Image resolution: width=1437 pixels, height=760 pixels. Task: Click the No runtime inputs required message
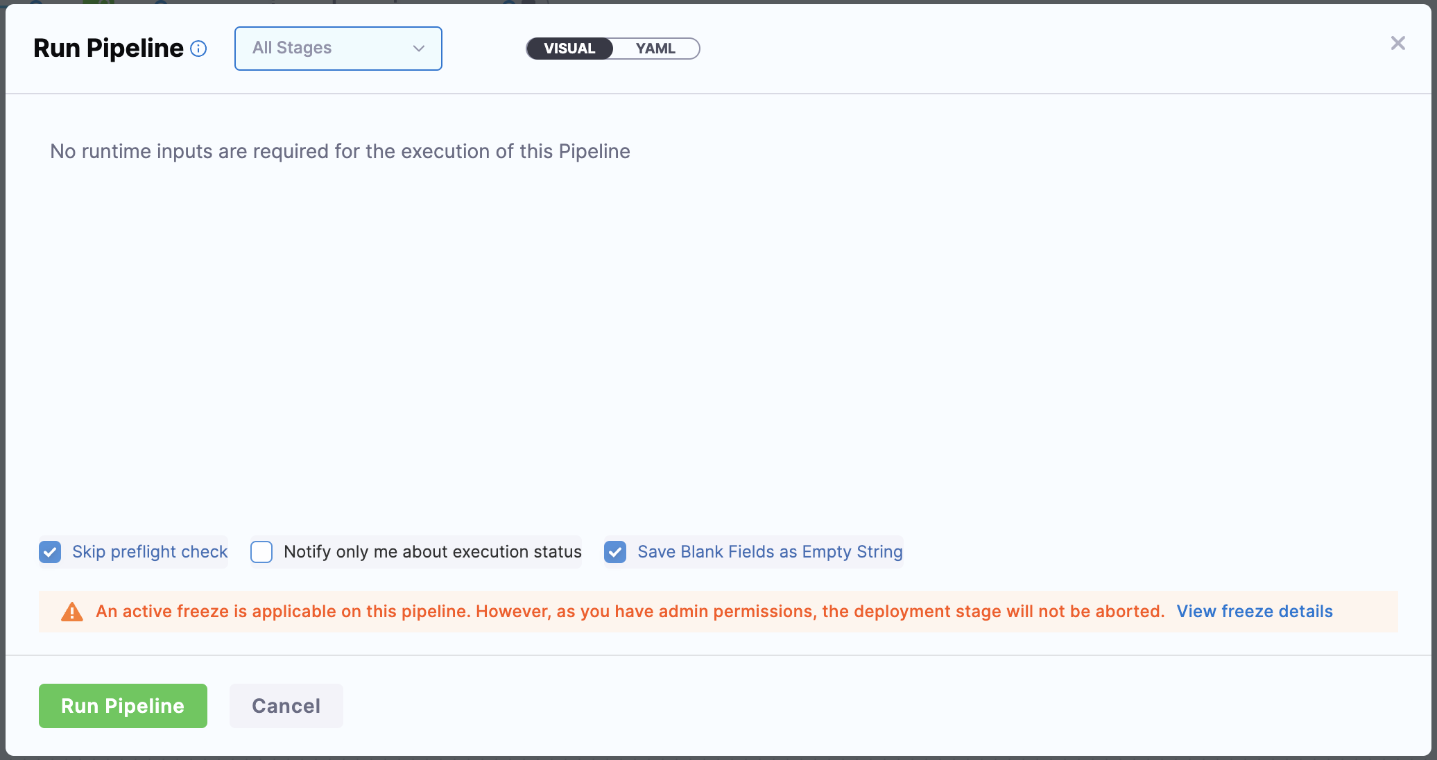(340, 151)
